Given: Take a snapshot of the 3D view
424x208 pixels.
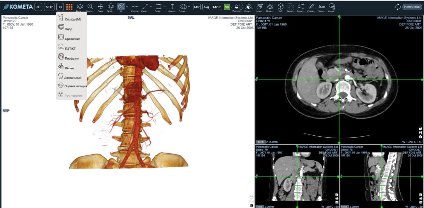Looking at the screenshot, I should (251, 201).
